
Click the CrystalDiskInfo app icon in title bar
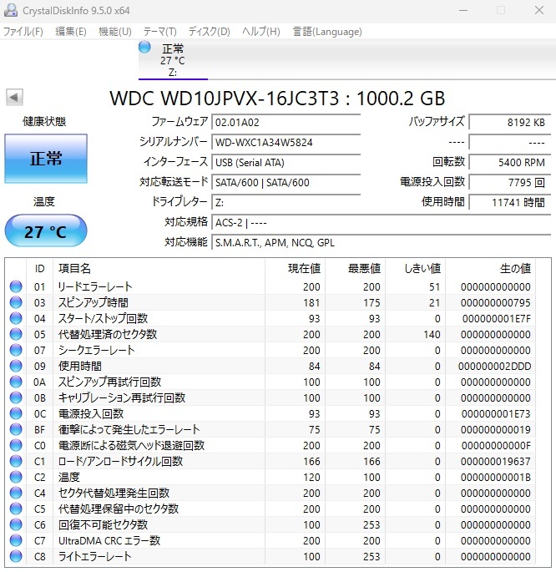[10, 10]
